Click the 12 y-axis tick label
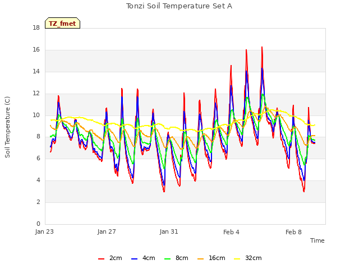Image resolution: width=359 pixels, height=269 pixels. click(x=36, y=94)
